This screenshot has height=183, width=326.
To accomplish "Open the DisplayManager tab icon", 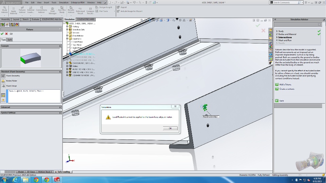I will coord(17,24).
